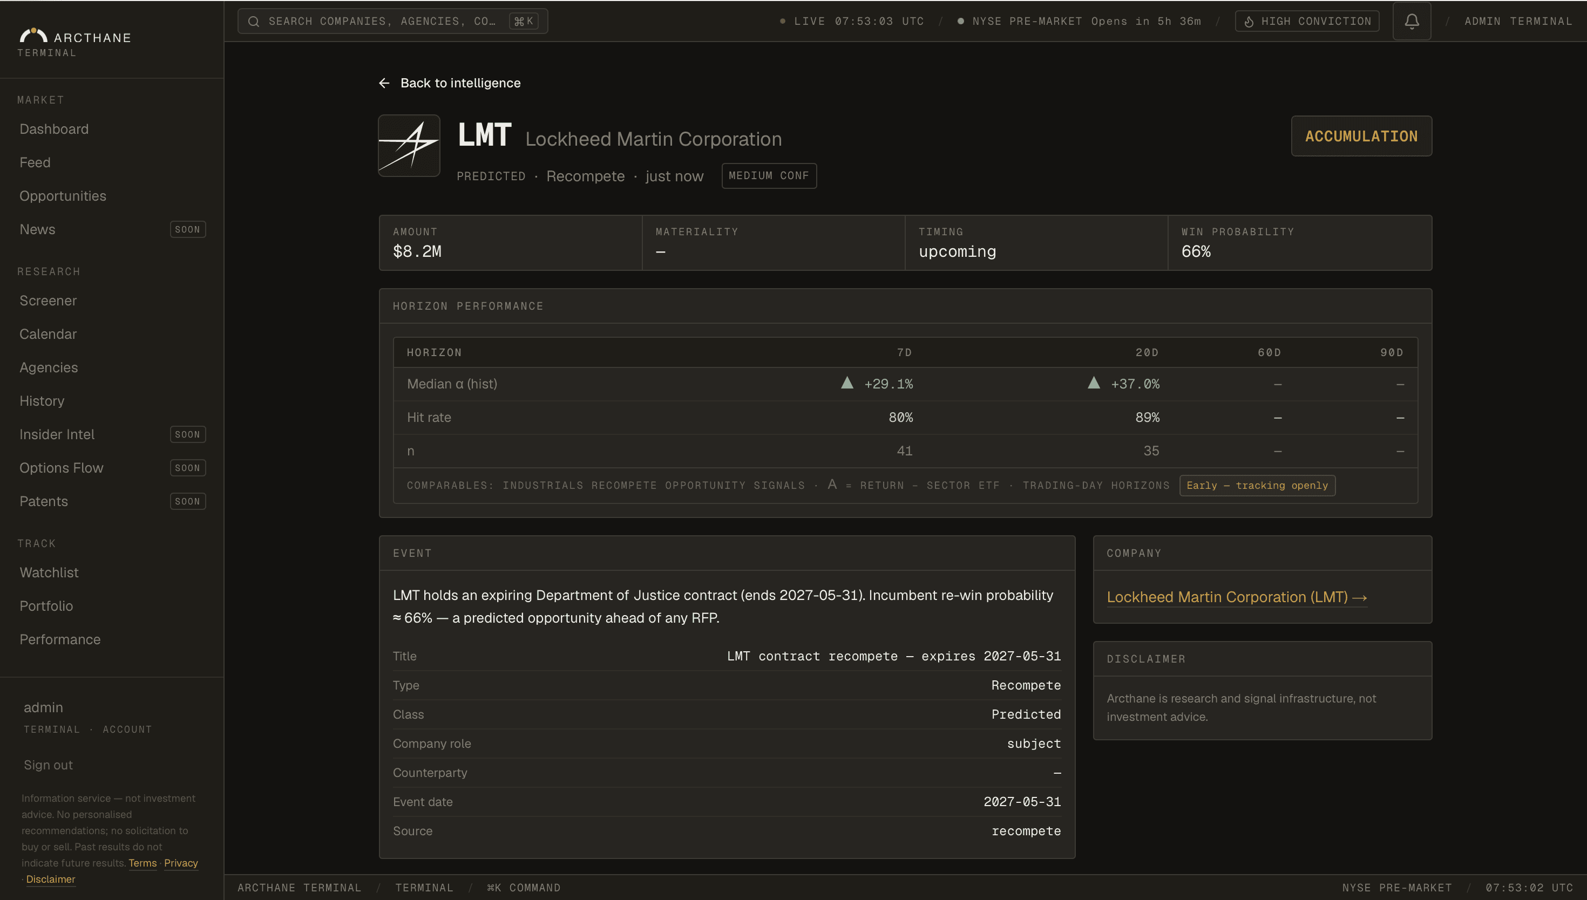This screenshot has width=1587, height=900.
Task: Click the Arcthane logo icon
Action: point(33,35)
